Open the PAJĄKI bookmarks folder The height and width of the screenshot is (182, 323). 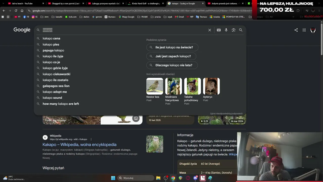[143, 17]
